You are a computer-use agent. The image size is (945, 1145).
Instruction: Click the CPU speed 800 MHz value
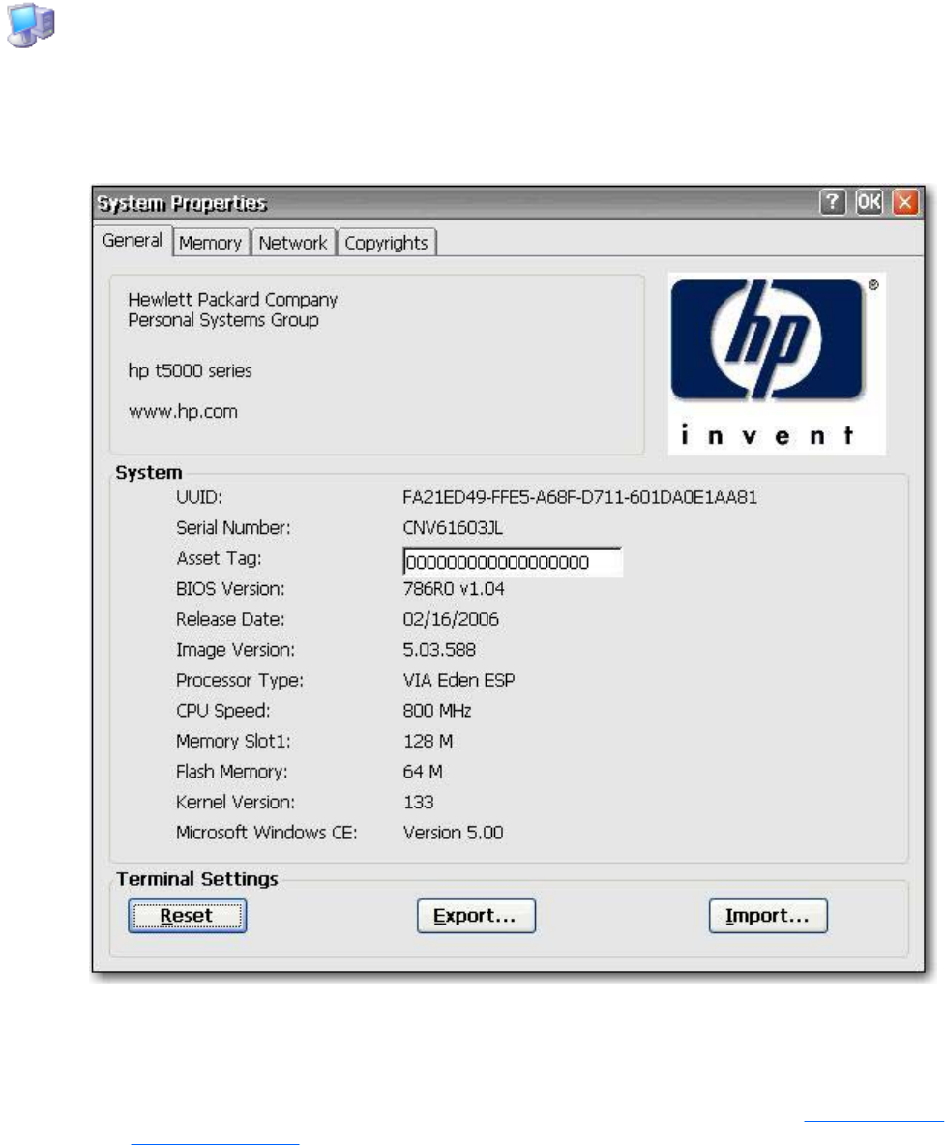[x=437, y=711]
